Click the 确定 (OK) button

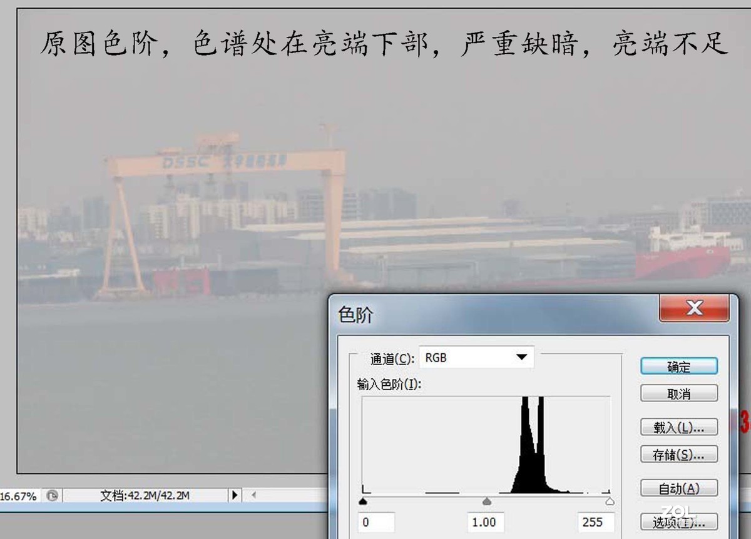678,366
